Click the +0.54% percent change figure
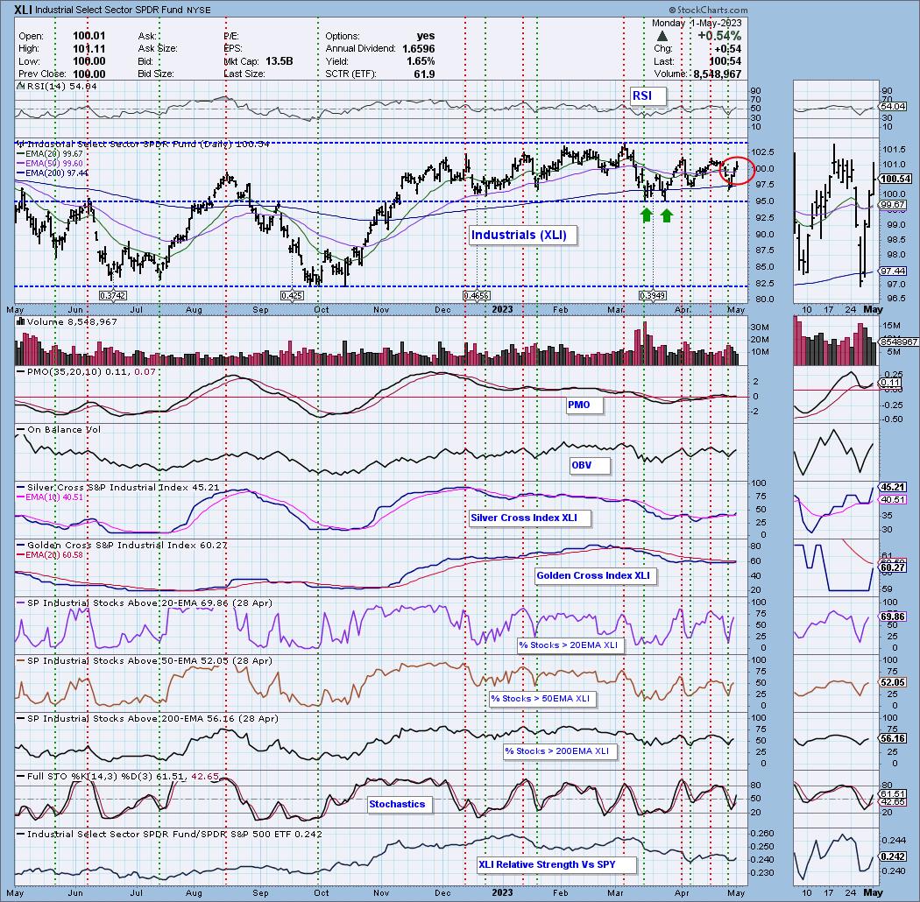 [719, 36]
